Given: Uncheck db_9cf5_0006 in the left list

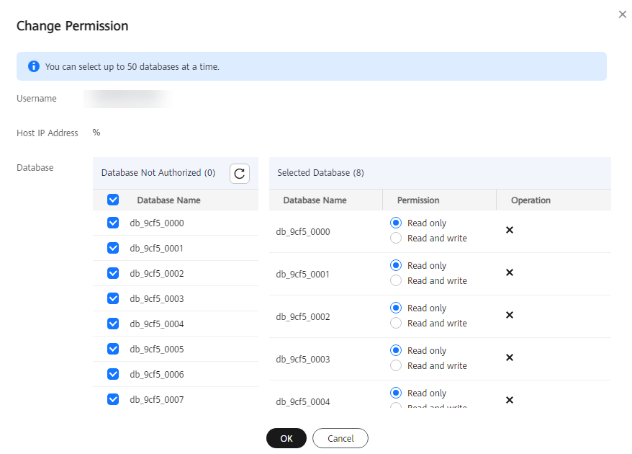Looking at the screenshot, I should (x=113, y=374).
